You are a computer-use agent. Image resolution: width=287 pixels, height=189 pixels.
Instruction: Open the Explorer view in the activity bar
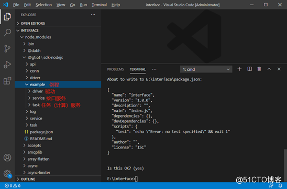click(x=7, y=17)
